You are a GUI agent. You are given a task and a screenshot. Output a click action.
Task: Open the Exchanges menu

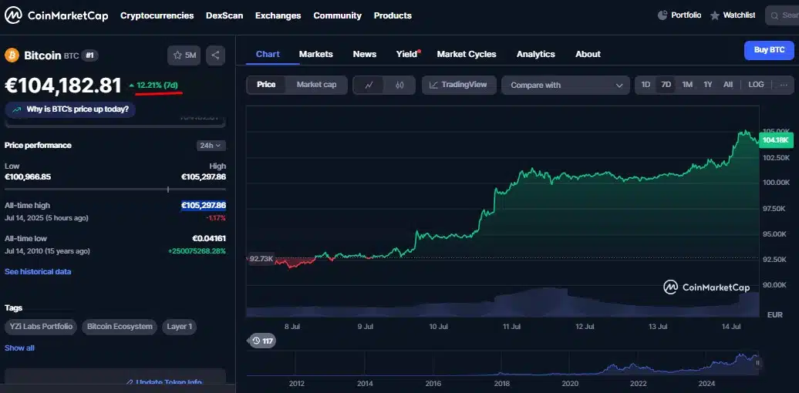[278, 15]
